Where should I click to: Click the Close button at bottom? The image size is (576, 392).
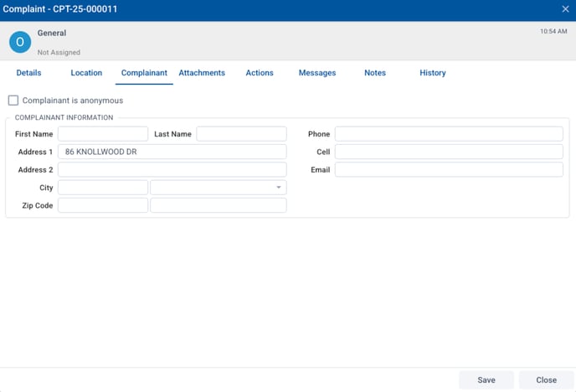[546, 379]
